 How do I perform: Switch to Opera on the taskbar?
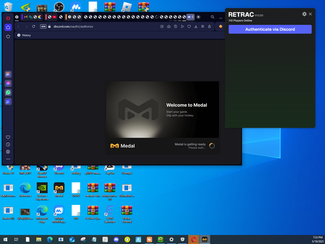pyautogui.click(x=194, y=239)
